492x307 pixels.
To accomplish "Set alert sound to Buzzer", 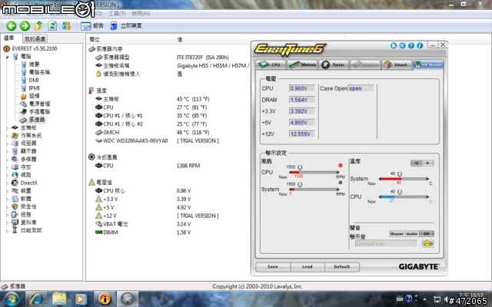I will pos(397,233).
